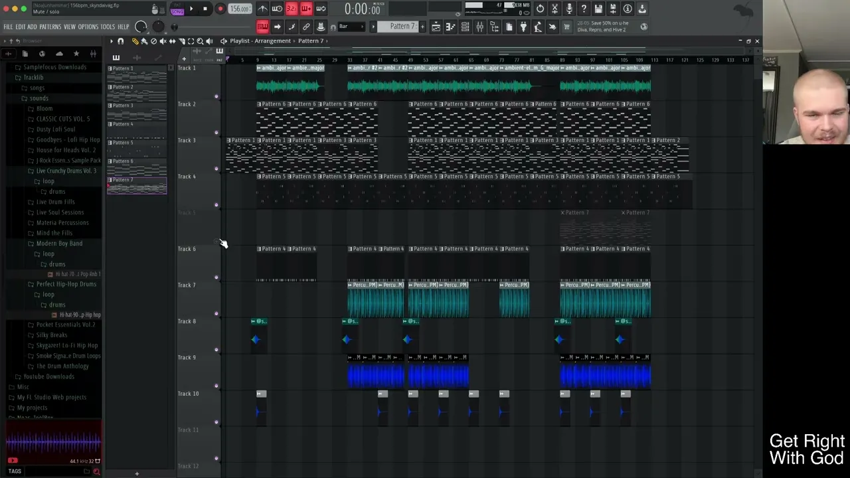Open the TOOLS menu
This screenshot has width=850, height=478.
pyautogui.click(x=108, y=27)
